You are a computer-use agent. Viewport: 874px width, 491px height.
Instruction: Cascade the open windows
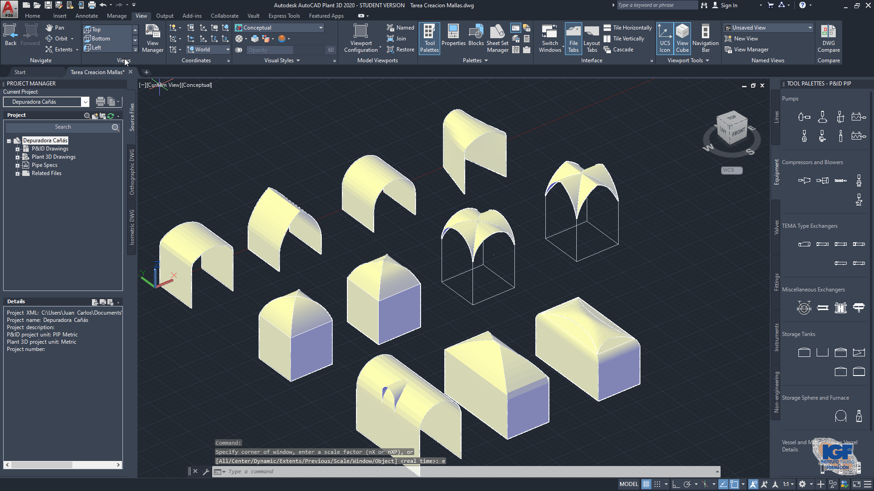tap(618, 50)
